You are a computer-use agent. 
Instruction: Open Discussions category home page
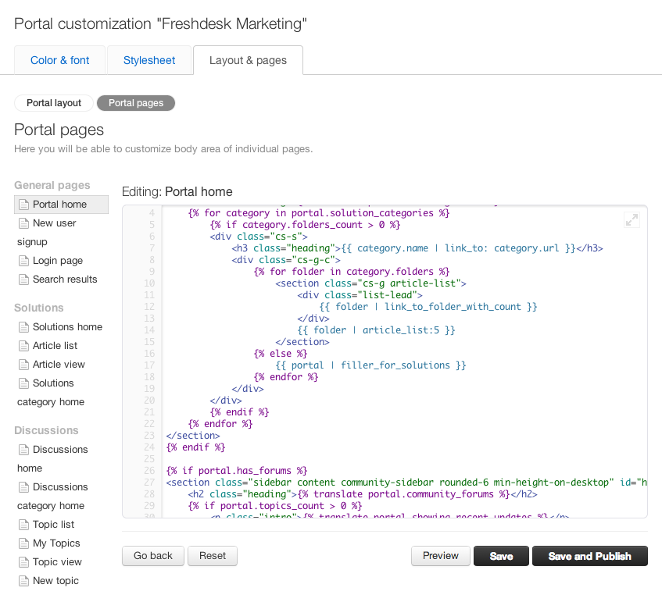(x=53, y=496)
